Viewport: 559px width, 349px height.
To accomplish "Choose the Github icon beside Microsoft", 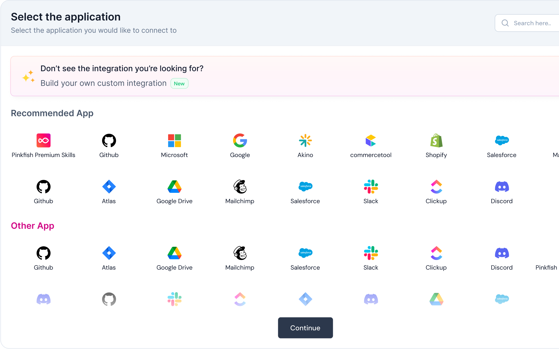I will 109,140.
